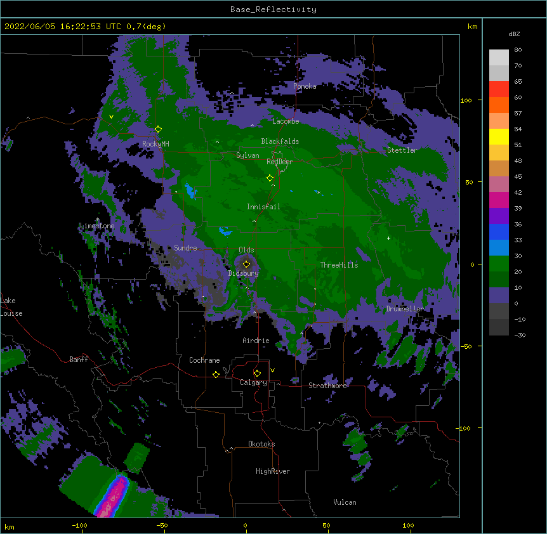Select the Sundre city label
Image resolution: width=547 pixels, height=534 pixels.
(x=185, y=248)
